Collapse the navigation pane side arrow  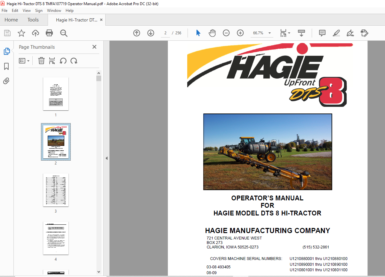[x=107, y=158]
